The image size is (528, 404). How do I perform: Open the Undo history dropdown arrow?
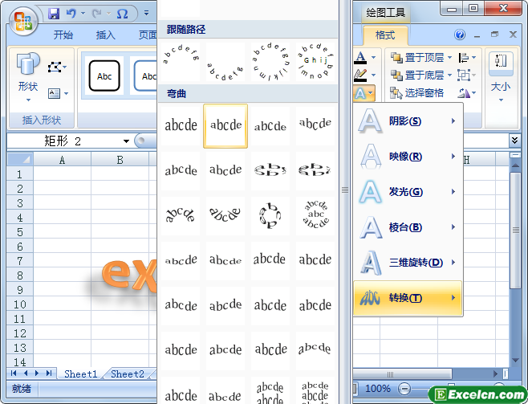[83, 14]
